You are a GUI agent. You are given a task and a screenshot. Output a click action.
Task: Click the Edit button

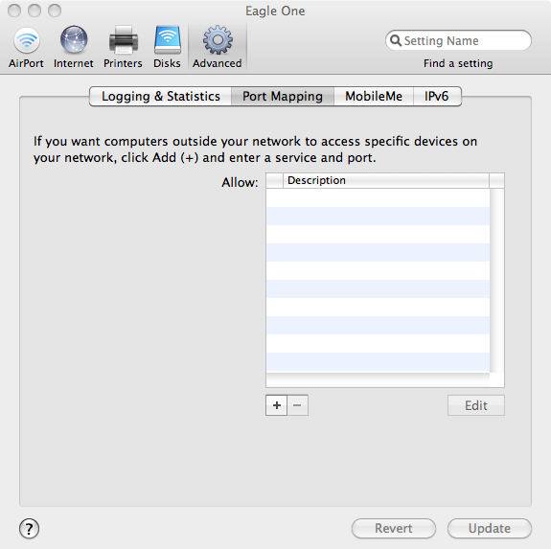tap(476, 405)
